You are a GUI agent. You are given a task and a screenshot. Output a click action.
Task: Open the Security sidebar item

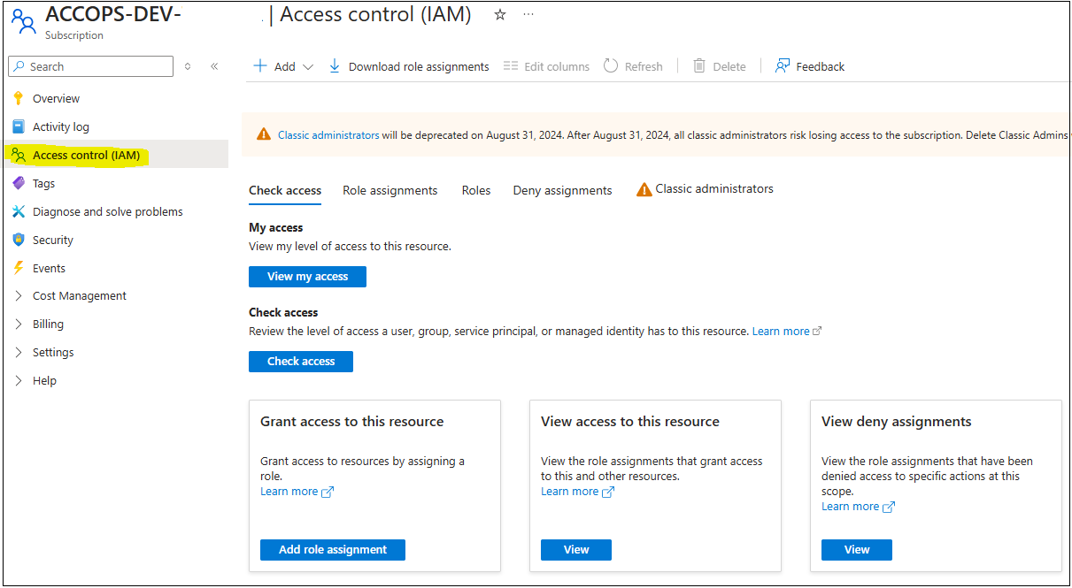pyautogui.click(x=52, y=240)
